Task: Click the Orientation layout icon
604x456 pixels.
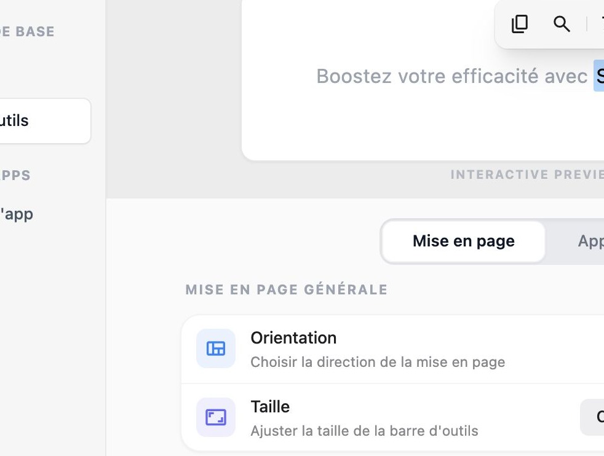Action: click(x=216, y=348)
